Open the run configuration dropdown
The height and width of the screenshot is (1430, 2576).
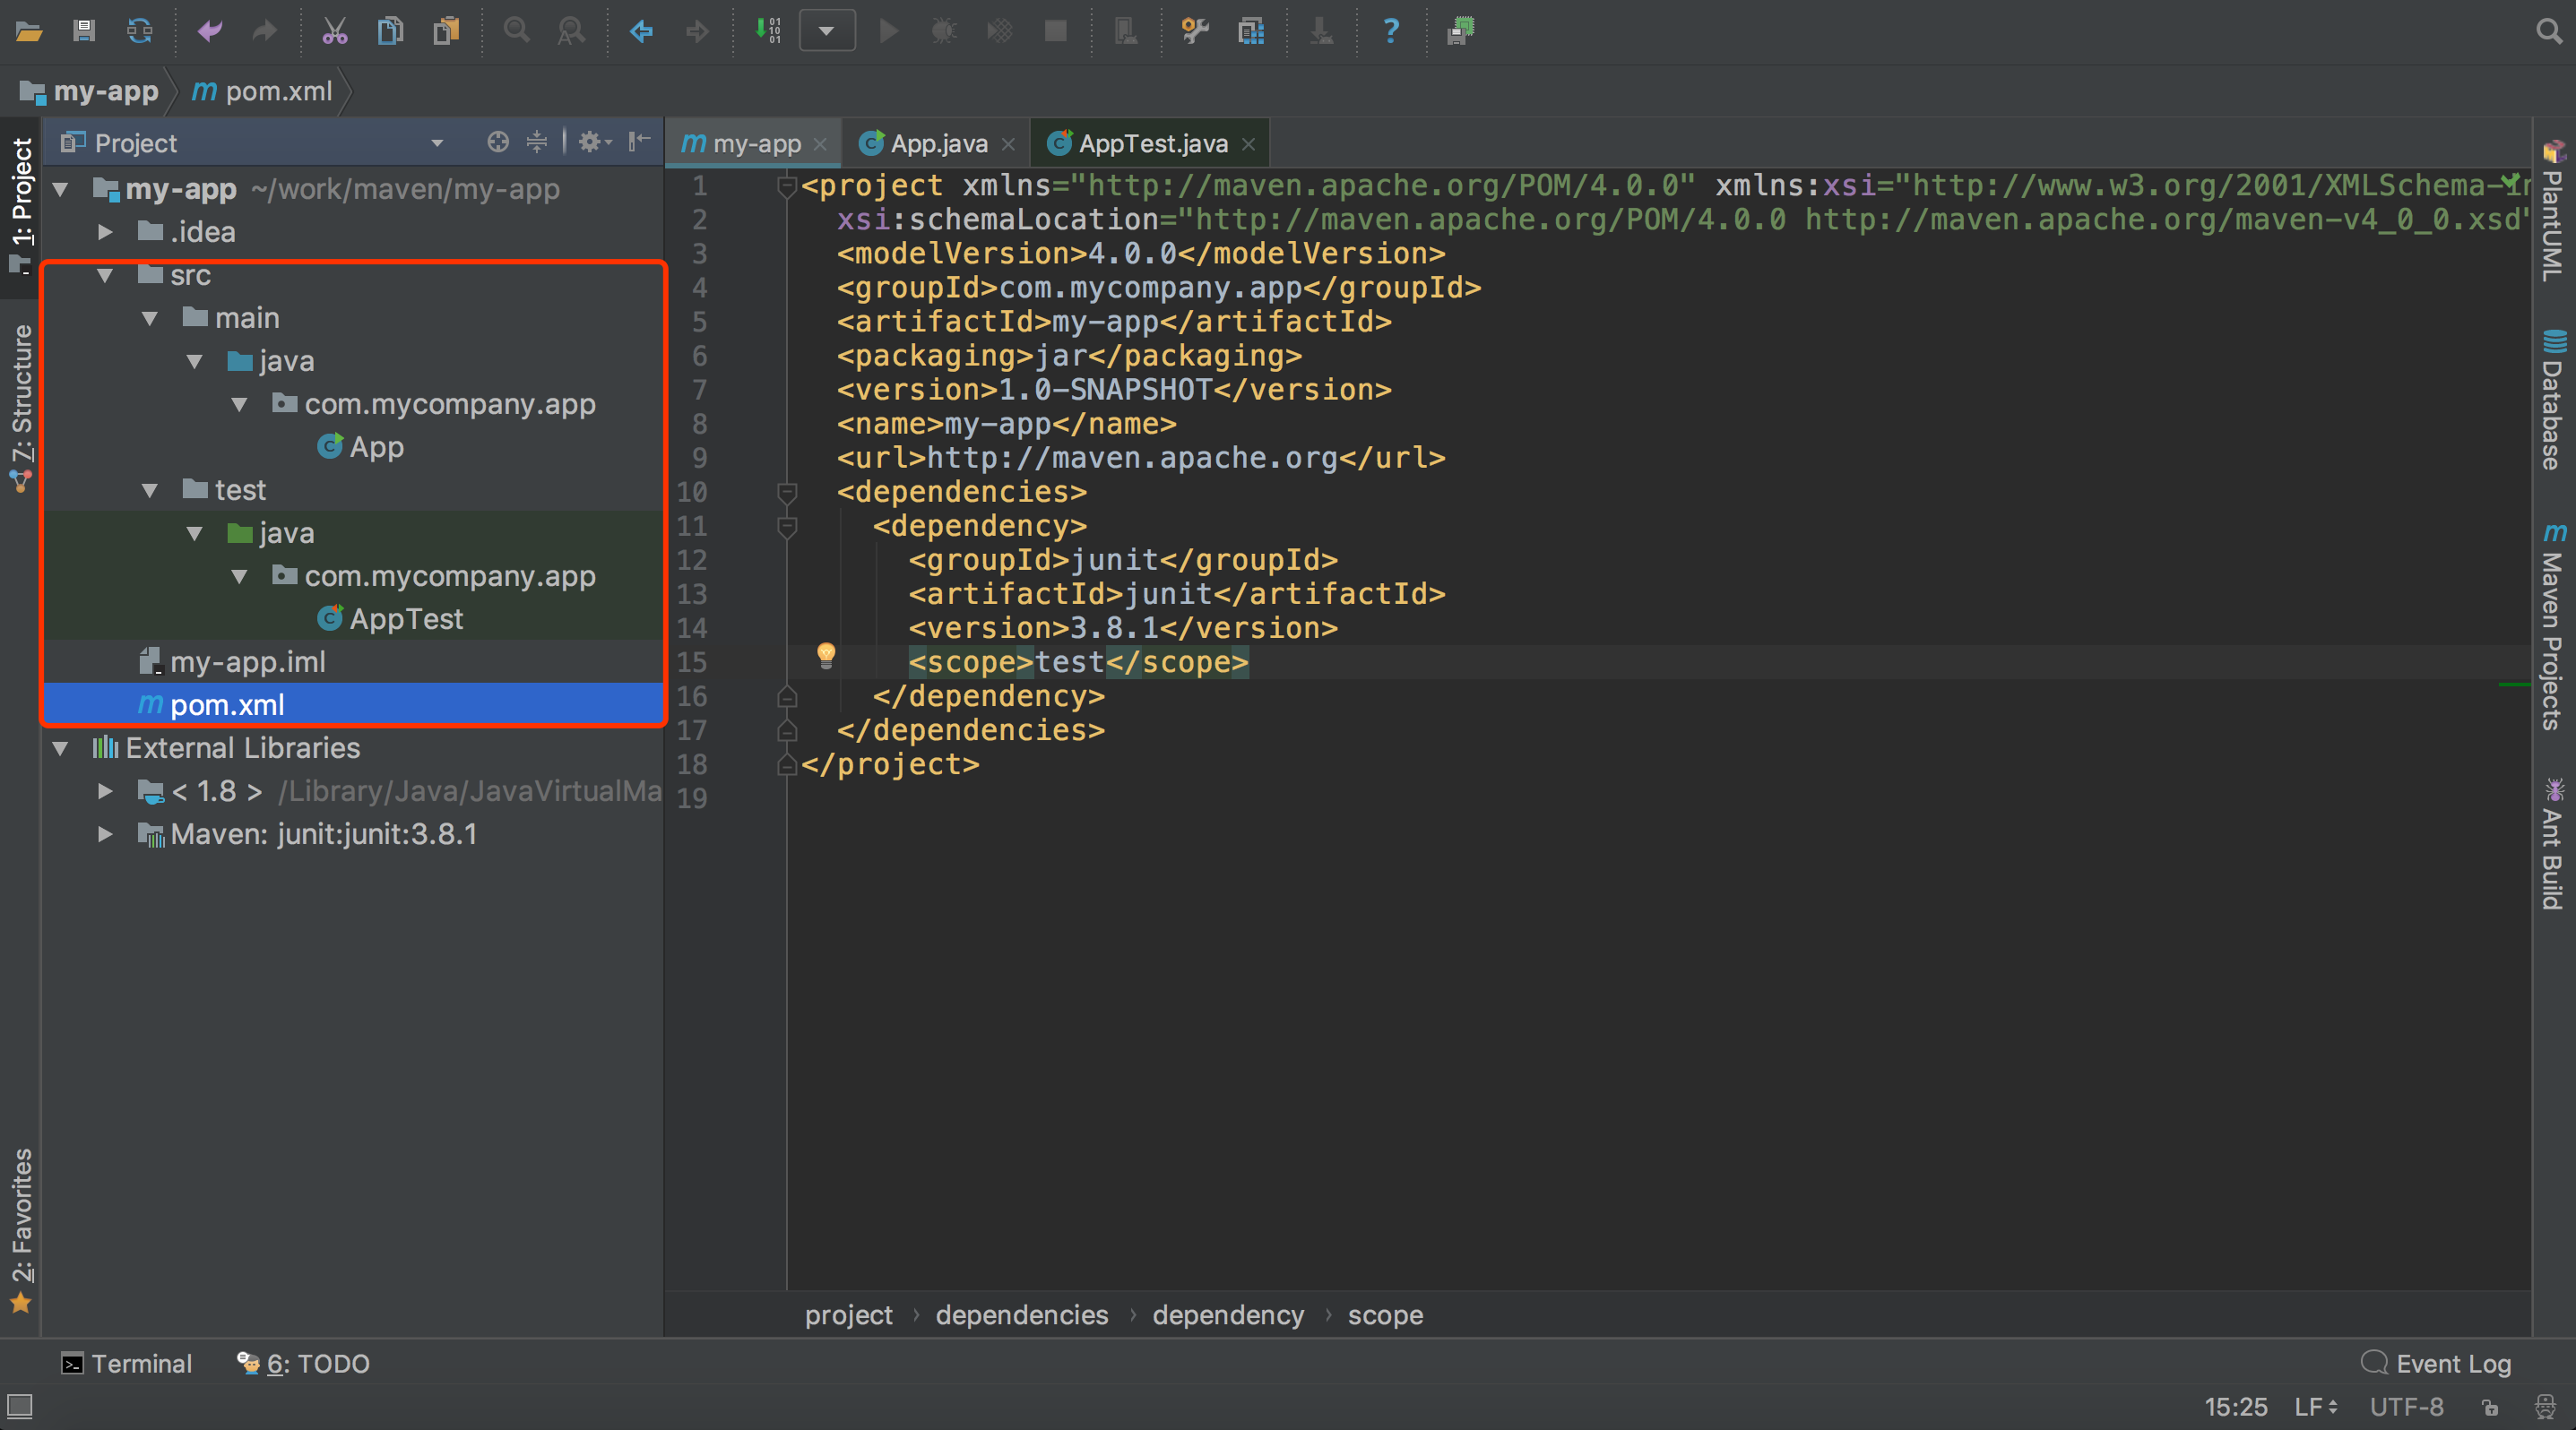pyautogui.click(x=827, y=31)
